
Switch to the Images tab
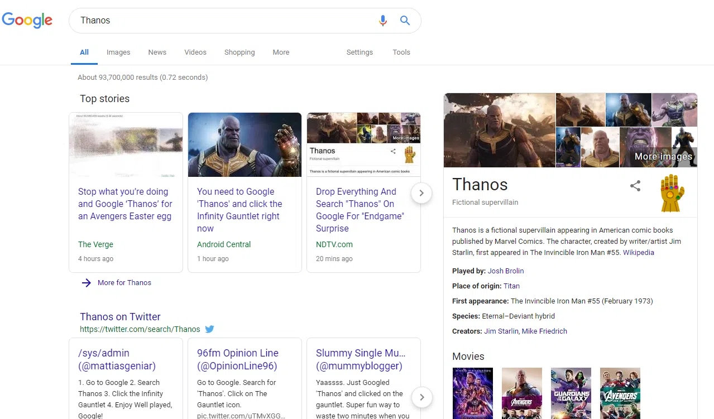(x=118, y=52)
